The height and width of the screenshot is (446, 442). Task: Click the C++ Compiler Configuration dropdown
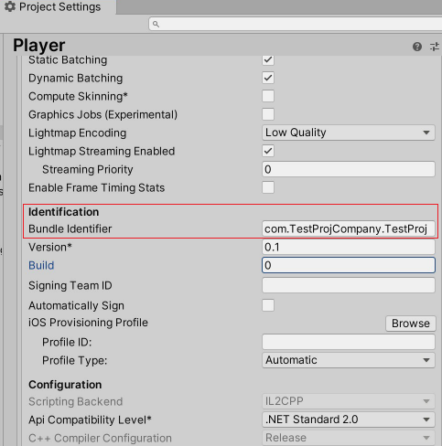point(349,438)
